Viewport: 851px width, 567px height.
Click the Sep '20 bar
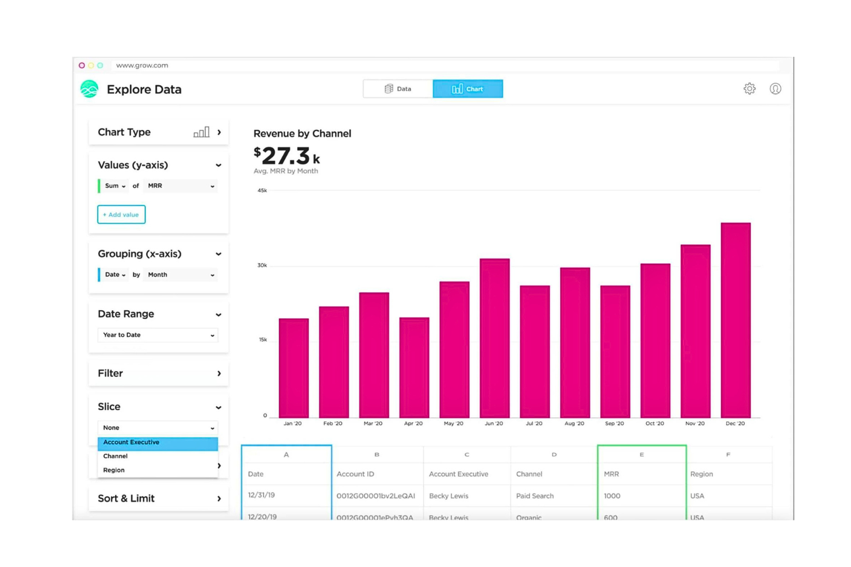[x=615, y=352]
